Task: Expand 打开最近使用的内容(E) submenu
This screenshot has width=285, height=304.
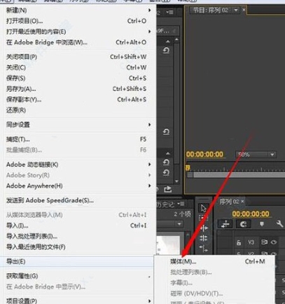Action: click(78, 32)
